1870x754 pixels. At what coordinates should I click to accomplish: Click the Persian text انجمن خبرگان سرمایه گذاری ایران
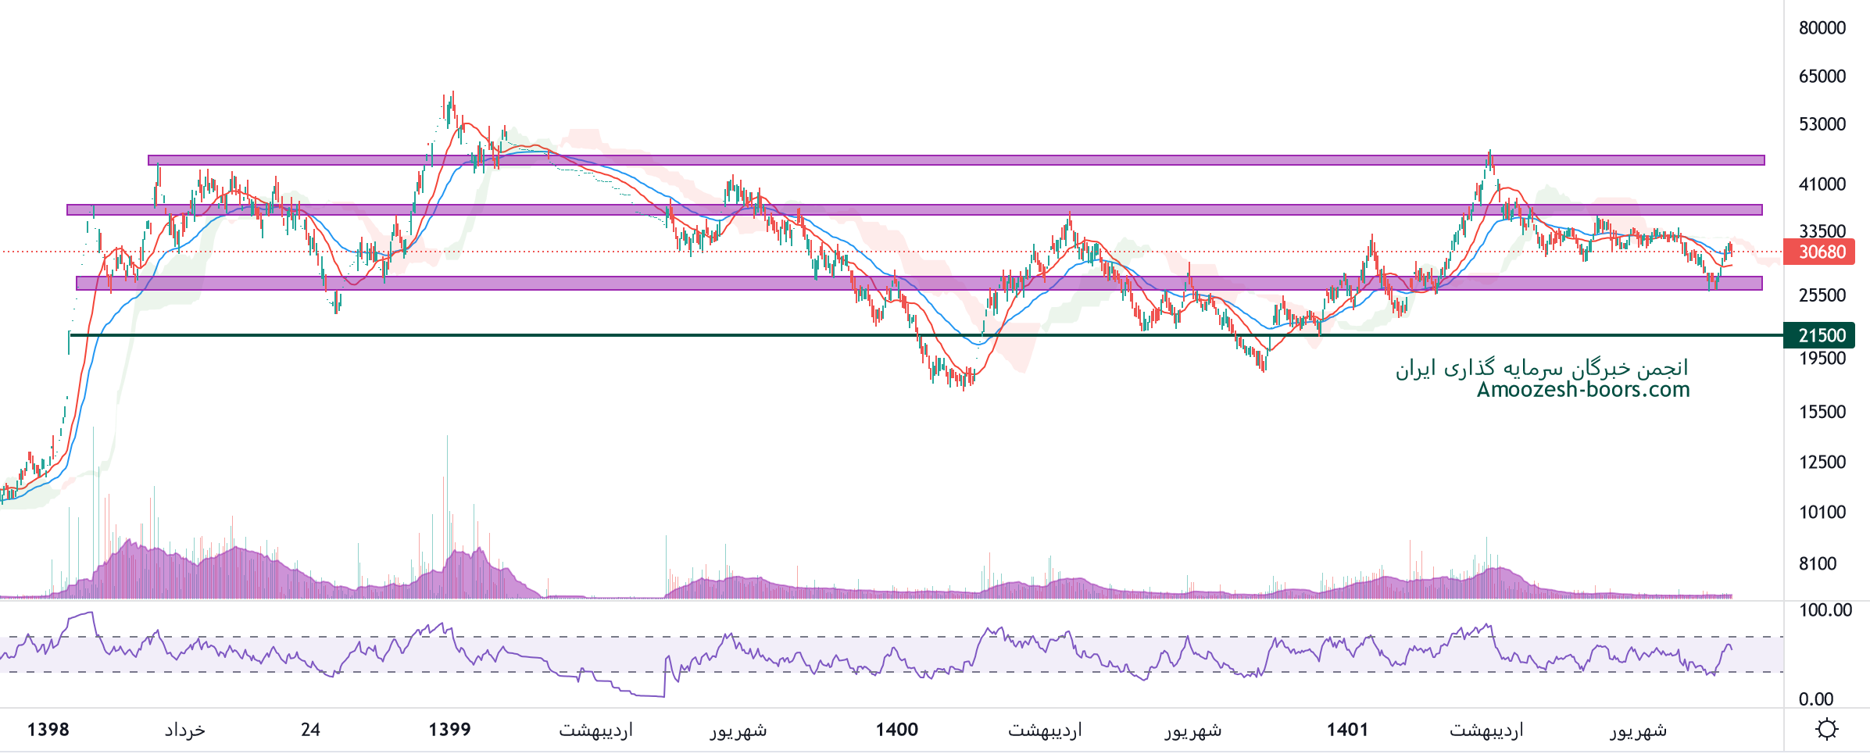click(x=1542, y=367)
